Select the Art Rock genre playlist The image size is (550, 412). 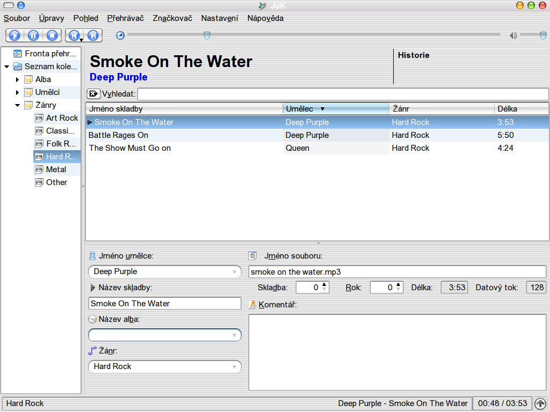(x=57, y=118)
